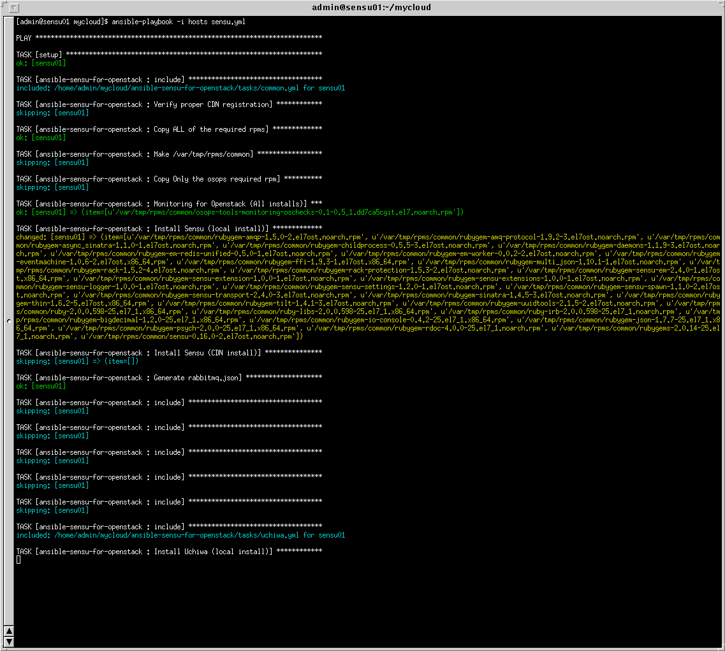Click the Copy ALL of the required rpms task
This screenshot has height=651, width=725.
coord(168,129)
